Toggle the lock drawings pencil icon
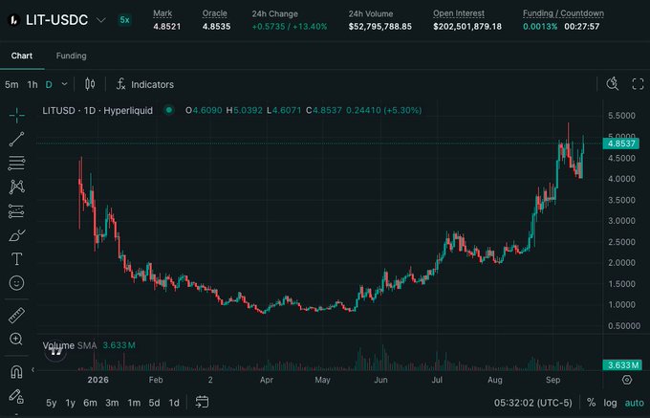This screenshot has height=418, width=650. (16, 396)
